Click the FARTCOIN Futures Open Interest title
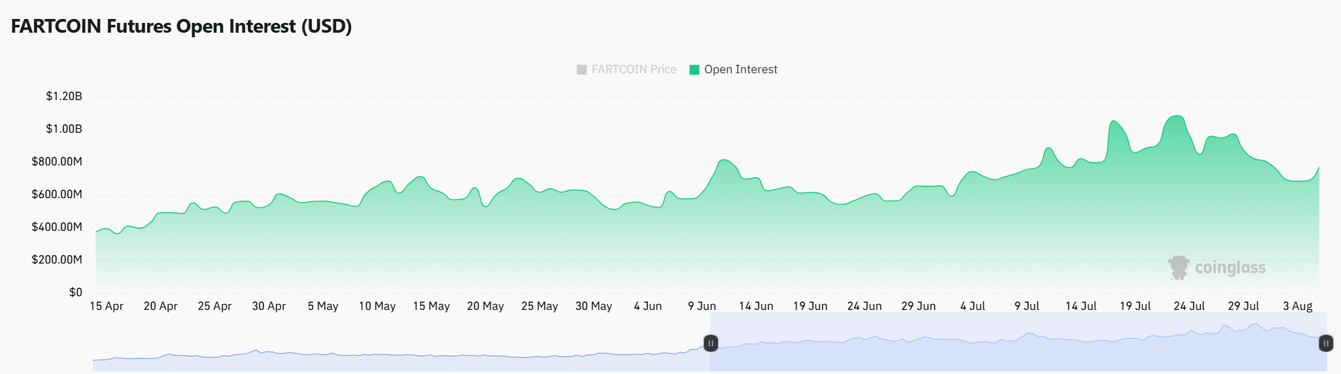1341x374 pixels. pyautogui.click(x=181, y=26)
